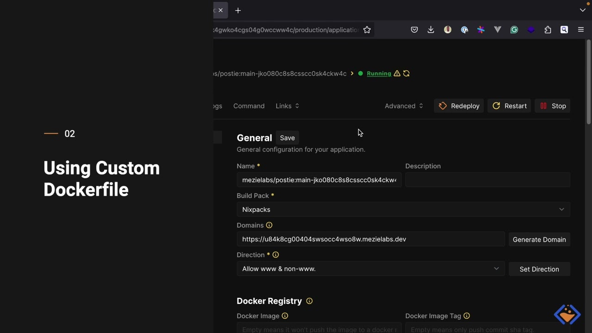
Task: Click the Set Direction button
Action: pos(539,269)
